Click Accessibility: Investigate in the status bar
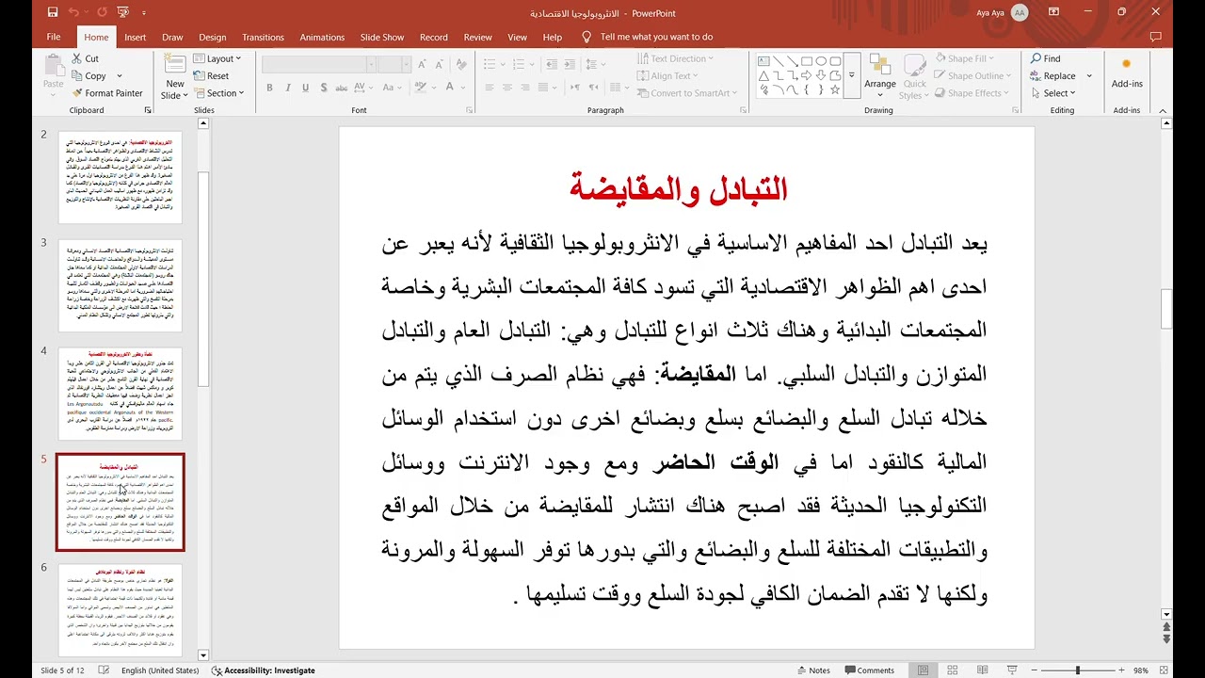 coord(264,670)
